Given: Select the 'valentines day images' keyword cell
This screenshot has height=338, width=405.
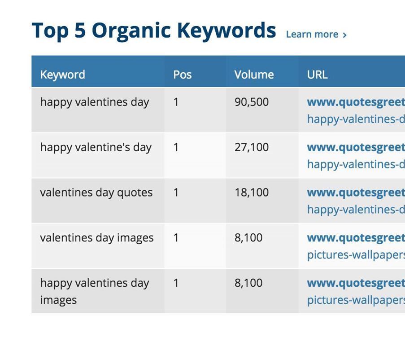Looking at the screenshot, I should pyautogui.click(x=96, y=238).
